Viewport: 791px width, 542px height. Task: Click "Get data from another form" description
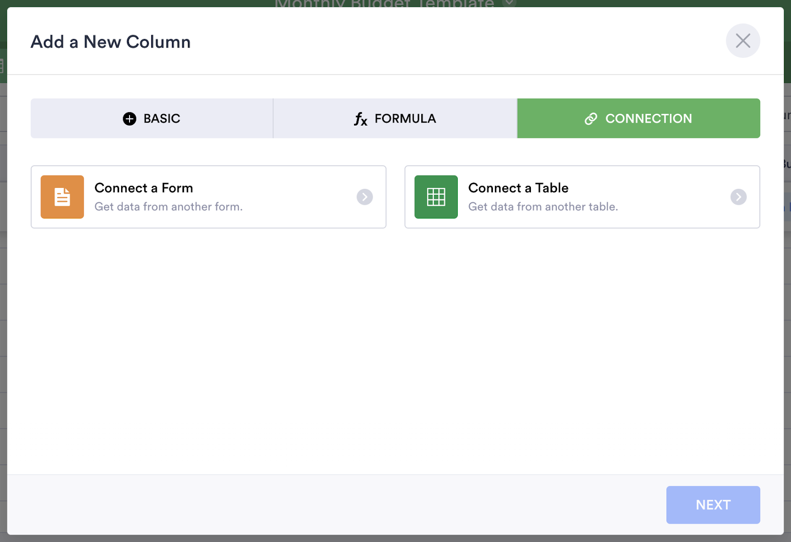point(169,207)
